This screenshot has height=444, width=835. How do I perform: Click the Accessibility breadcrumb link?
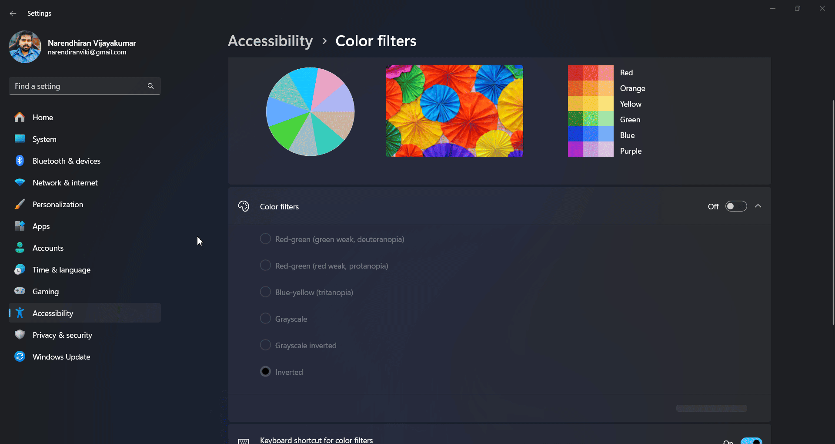click(x=270, y=41)
